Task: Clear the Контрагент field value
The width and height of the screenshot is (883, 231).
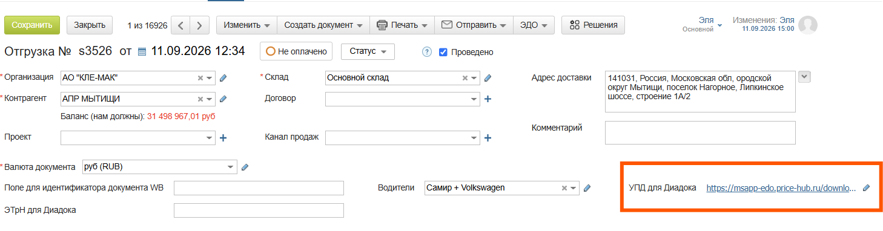Action: pyautogui.click(x=200, y=99)
